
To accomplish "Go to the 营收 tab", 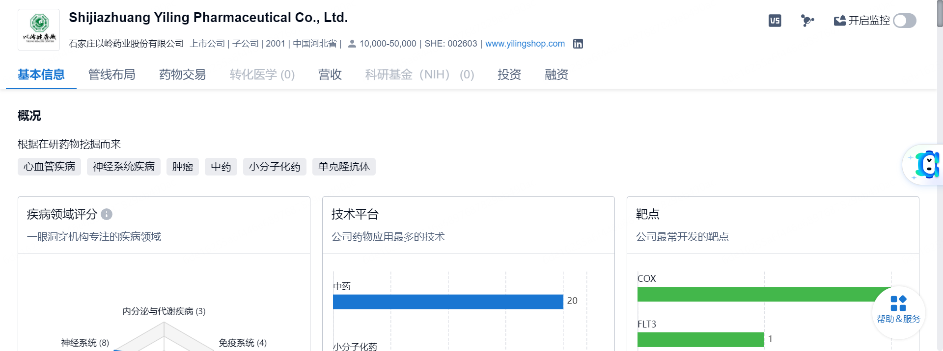I will [x=330, y=75].
